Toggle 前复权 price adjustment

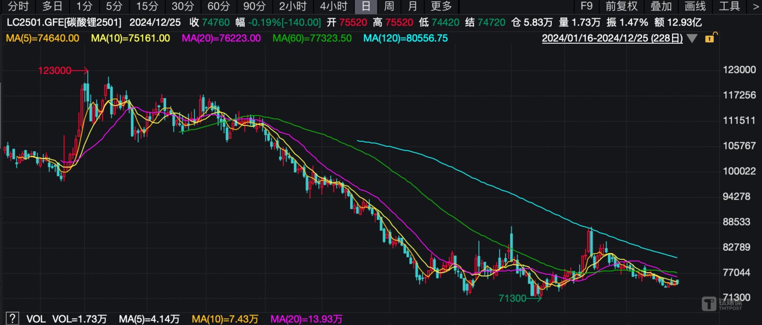tap(622, 6)
